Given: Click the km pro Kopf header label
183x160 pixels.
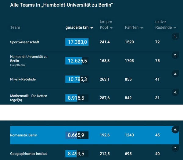Looking at the screenshot, I should 106,25.
